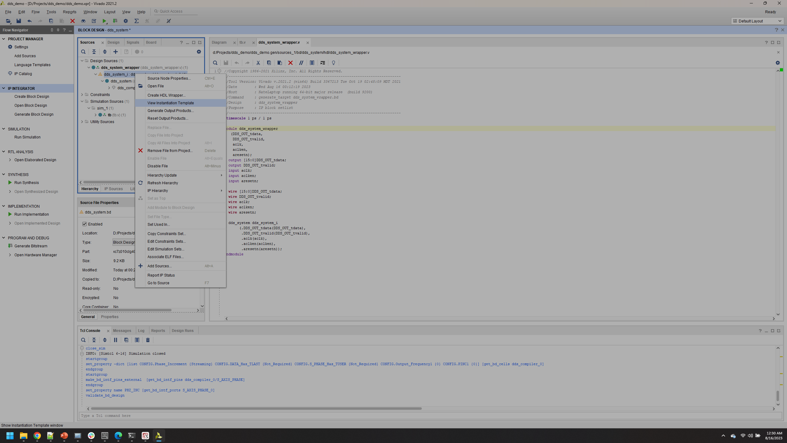
Task: Click the green Run Simulation toolbar icon
Action: pos(105,21)
